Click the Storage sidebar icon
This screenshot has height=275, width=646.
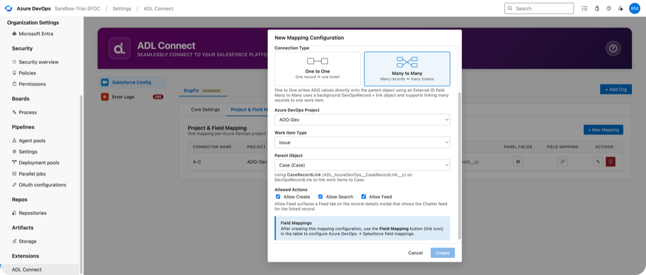tap(15, 242)
